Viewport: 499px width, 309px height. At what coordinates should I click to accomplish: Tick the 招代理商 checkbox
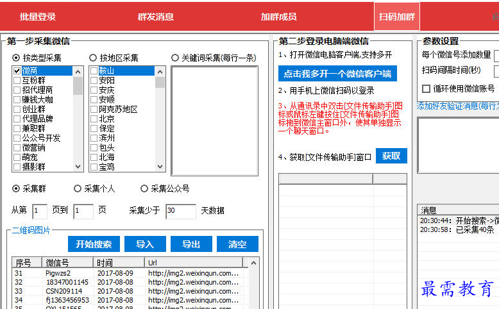coord(17,90)
